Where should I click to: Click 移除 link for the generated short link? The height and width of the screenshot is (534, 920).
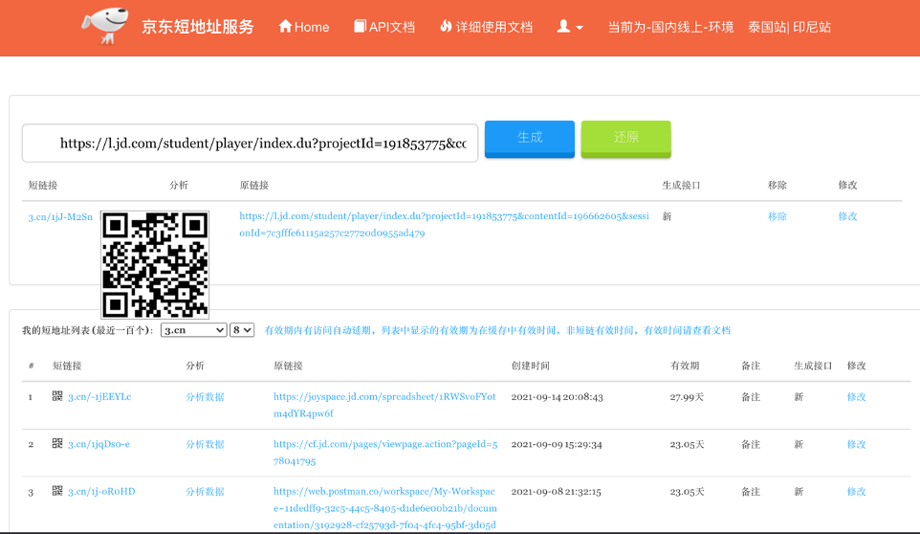[777, 216]
